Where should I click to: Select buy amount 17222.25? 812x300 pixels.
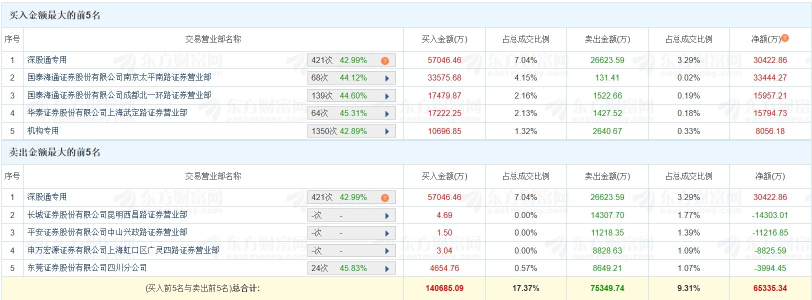tap(444, 113)
